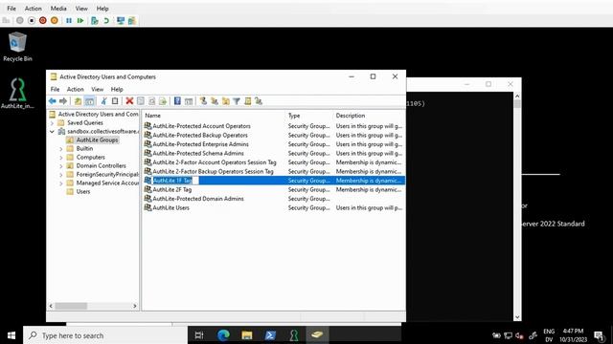Open Properties from ADUC toolbar
The height and width of the screenshot is (344, 613).
pyautogui.click(x=141, y=101)
